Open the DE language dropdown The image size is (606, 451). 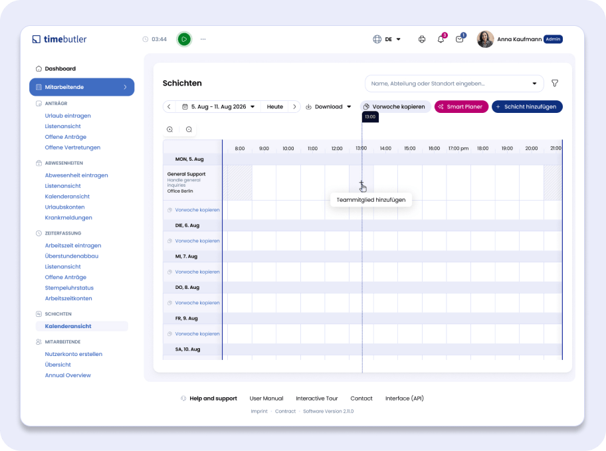(388, 39)
